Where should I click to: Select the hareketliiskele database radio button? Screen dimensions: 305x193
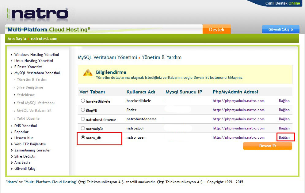coord(83,100)
